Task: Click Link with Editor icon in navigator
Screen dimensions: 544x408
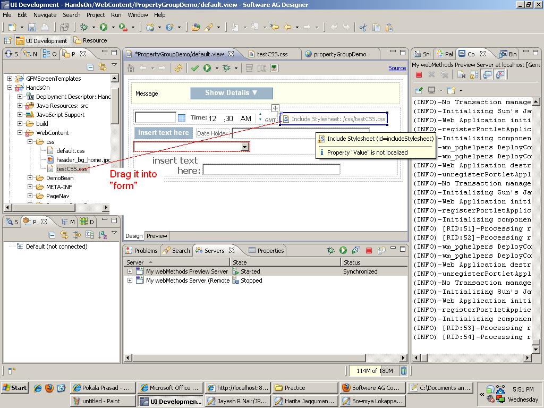Action: pyautogui.click(x=103, y=67)
